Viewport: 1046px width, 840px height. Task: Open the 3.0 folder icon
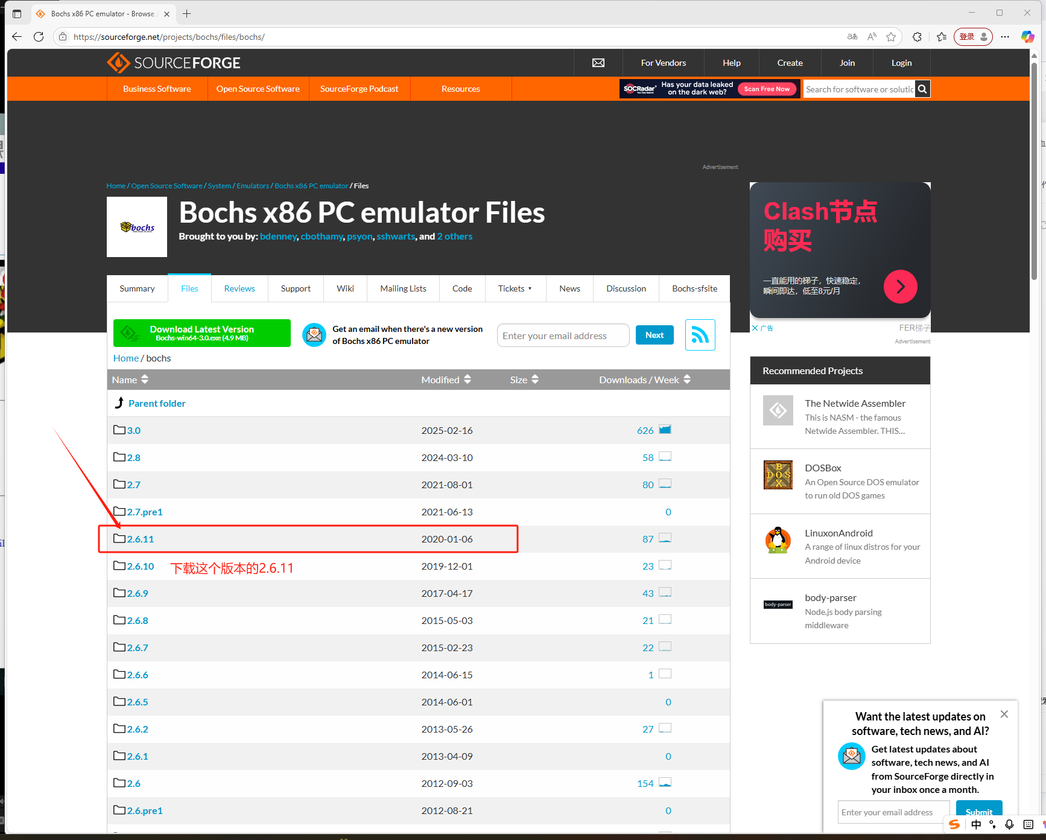119,430
